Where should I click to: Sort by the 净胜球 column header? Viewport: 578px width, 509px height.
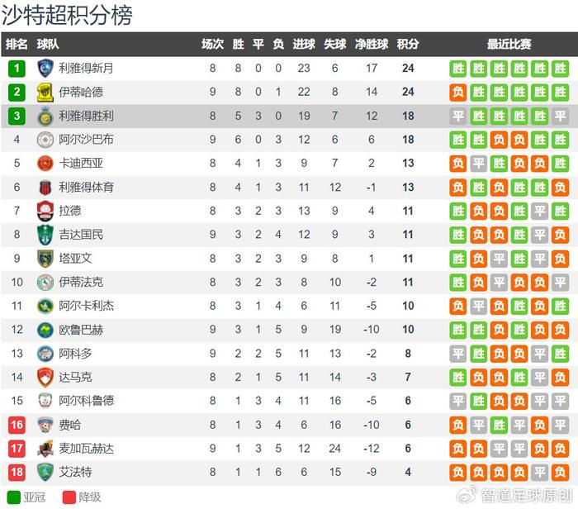pyautogui.click(x=371, y=45)
